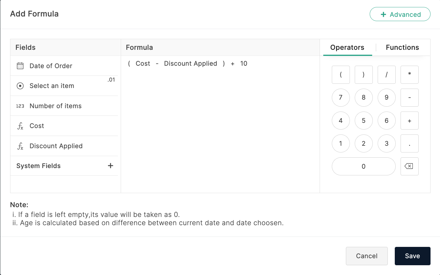Click the value 10 in the formula
Image resolution: width=440 pixels, height=275 pixels.
click(244, 64)
